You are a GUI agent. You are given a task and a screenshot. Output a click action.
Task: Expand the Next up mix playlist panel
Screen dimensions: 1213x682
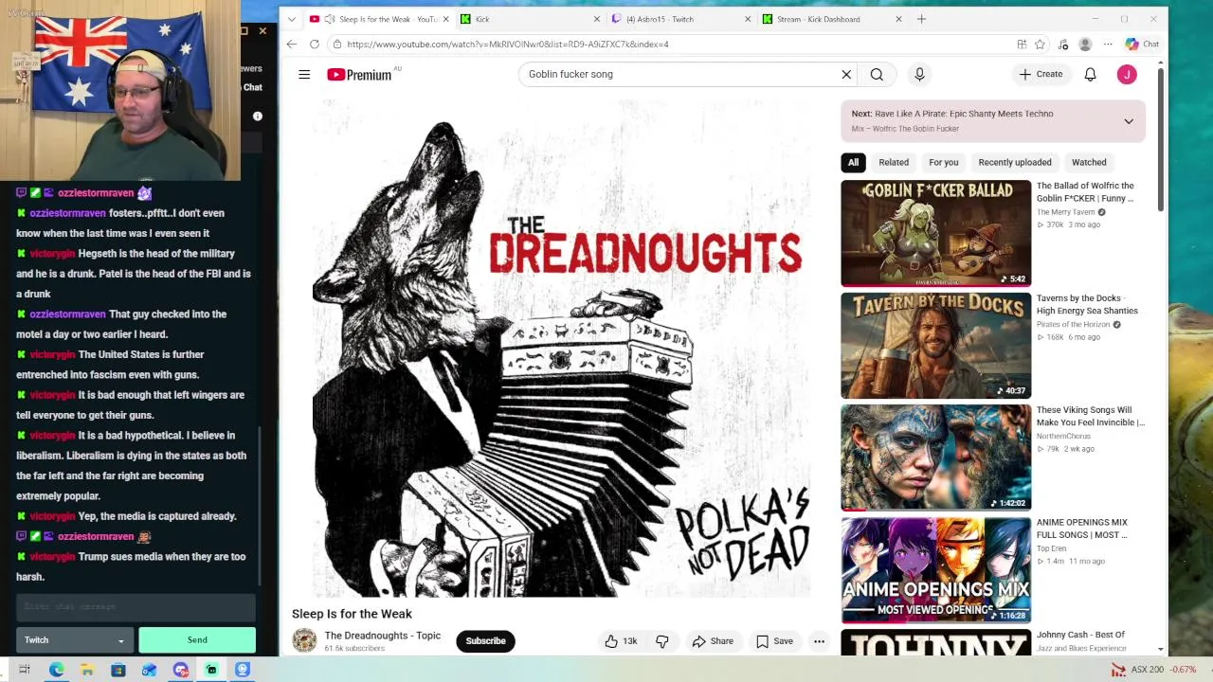coord(1129,121)
